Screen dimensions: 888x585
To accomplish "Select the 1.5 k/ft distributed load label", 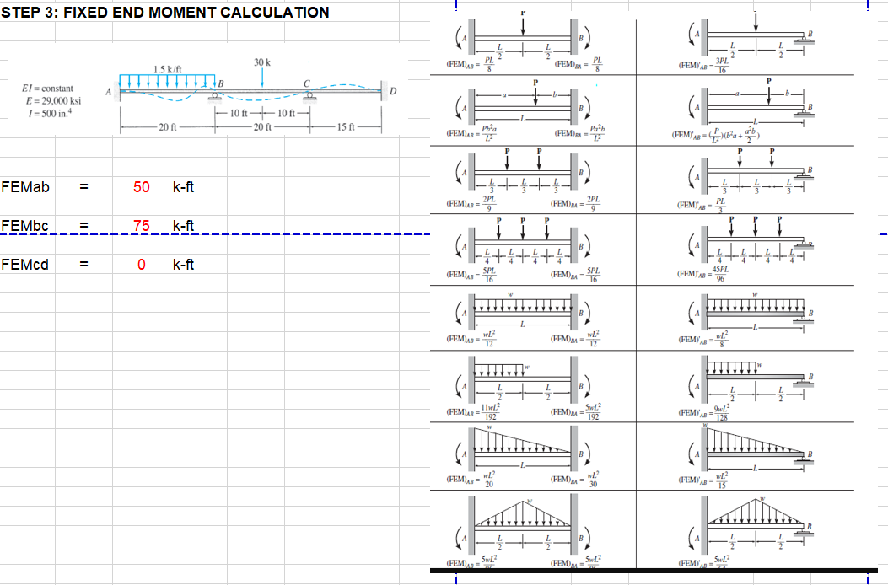I will point(169,70).
